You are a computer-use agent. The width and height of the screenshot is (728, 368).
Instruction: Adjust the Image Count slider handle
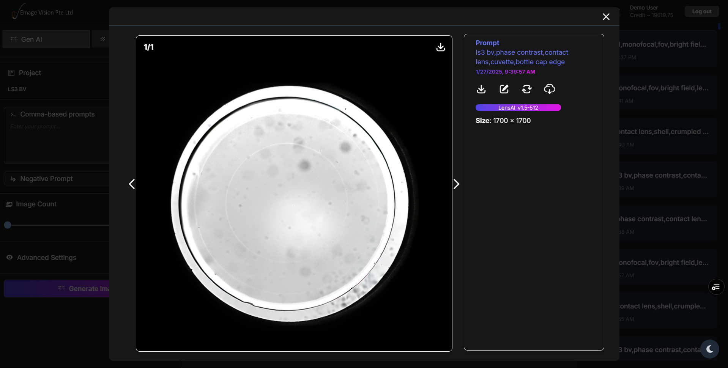point(8,225)
